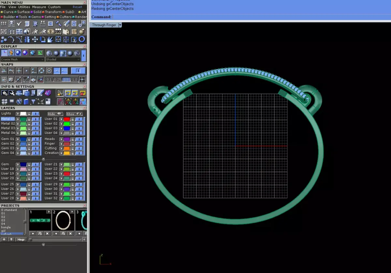The width and height of the screenshot is (391, 273).
Task: Toggle the quadrant snap icon
Action: 42,71
